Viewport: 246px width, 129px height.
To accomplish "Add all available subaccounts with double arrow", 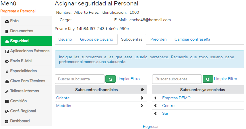I will tap(142, 90).
